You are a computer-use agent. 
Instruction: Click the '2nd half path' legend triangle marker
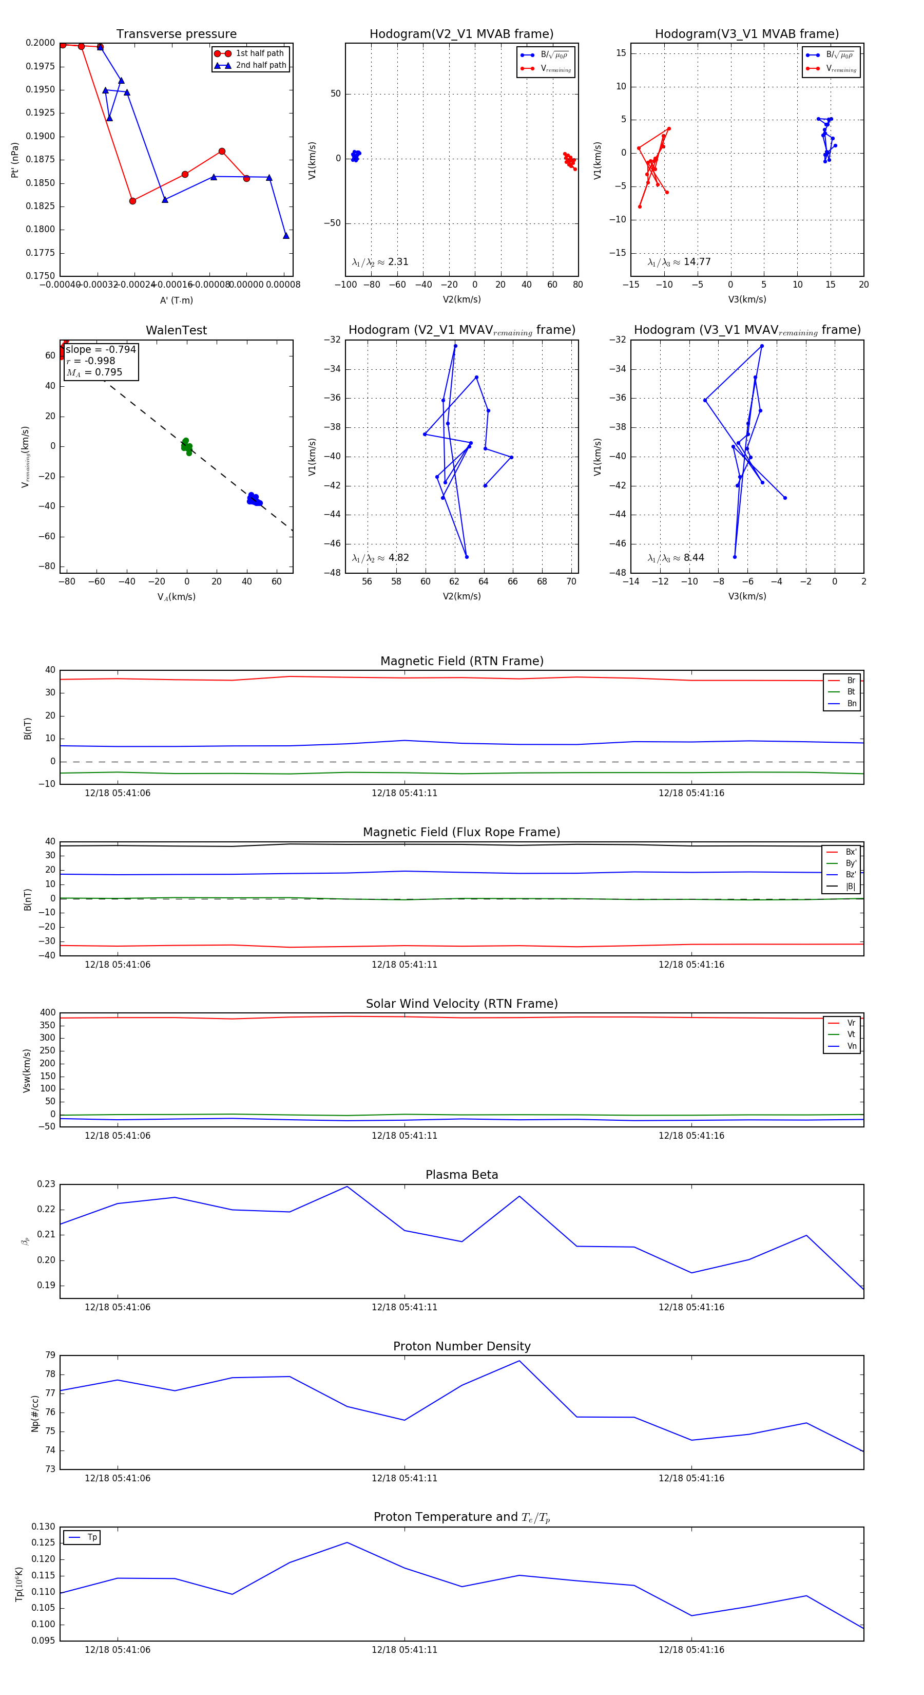[222, 65]
